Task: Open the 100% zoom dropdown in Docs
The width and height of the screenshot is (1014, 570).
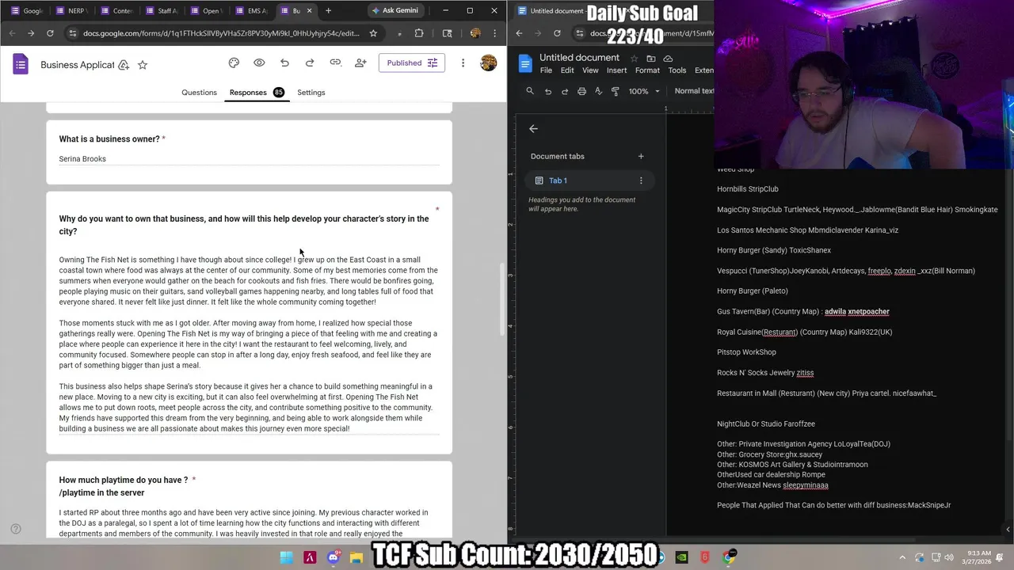Action: pos(643,91)
